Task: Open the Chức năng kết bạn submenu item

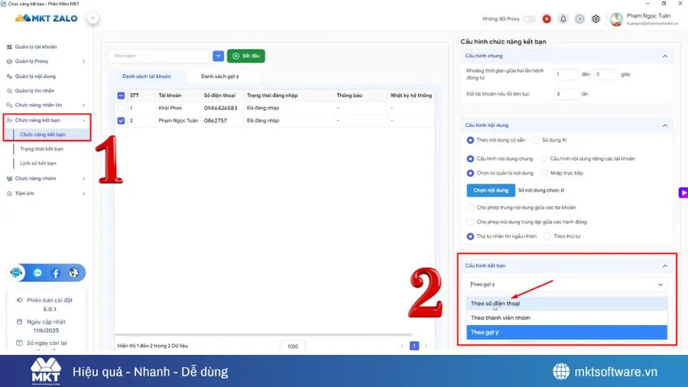Action: click(43, 135)
